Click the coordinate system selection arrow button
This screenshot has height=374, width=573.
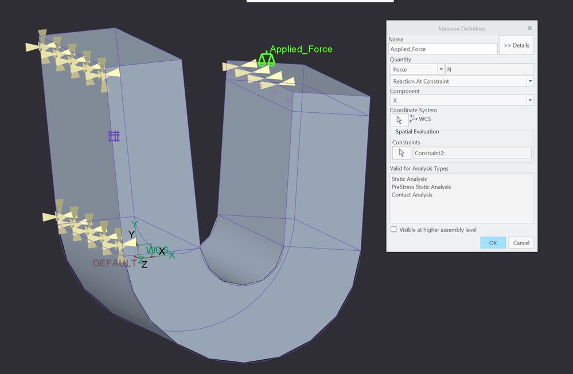click(x=399, y=120)
